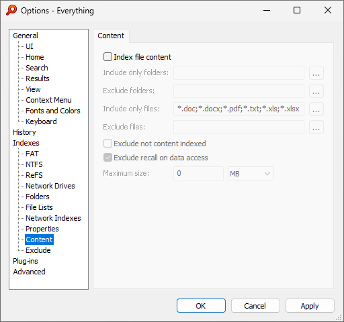Open the ReFS indexes page

tap(34, 175)
